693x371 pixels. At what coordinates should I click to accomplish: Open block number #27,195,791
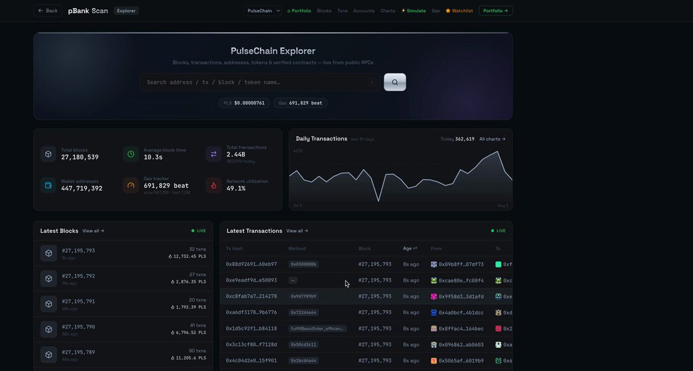tap(78, 302)
